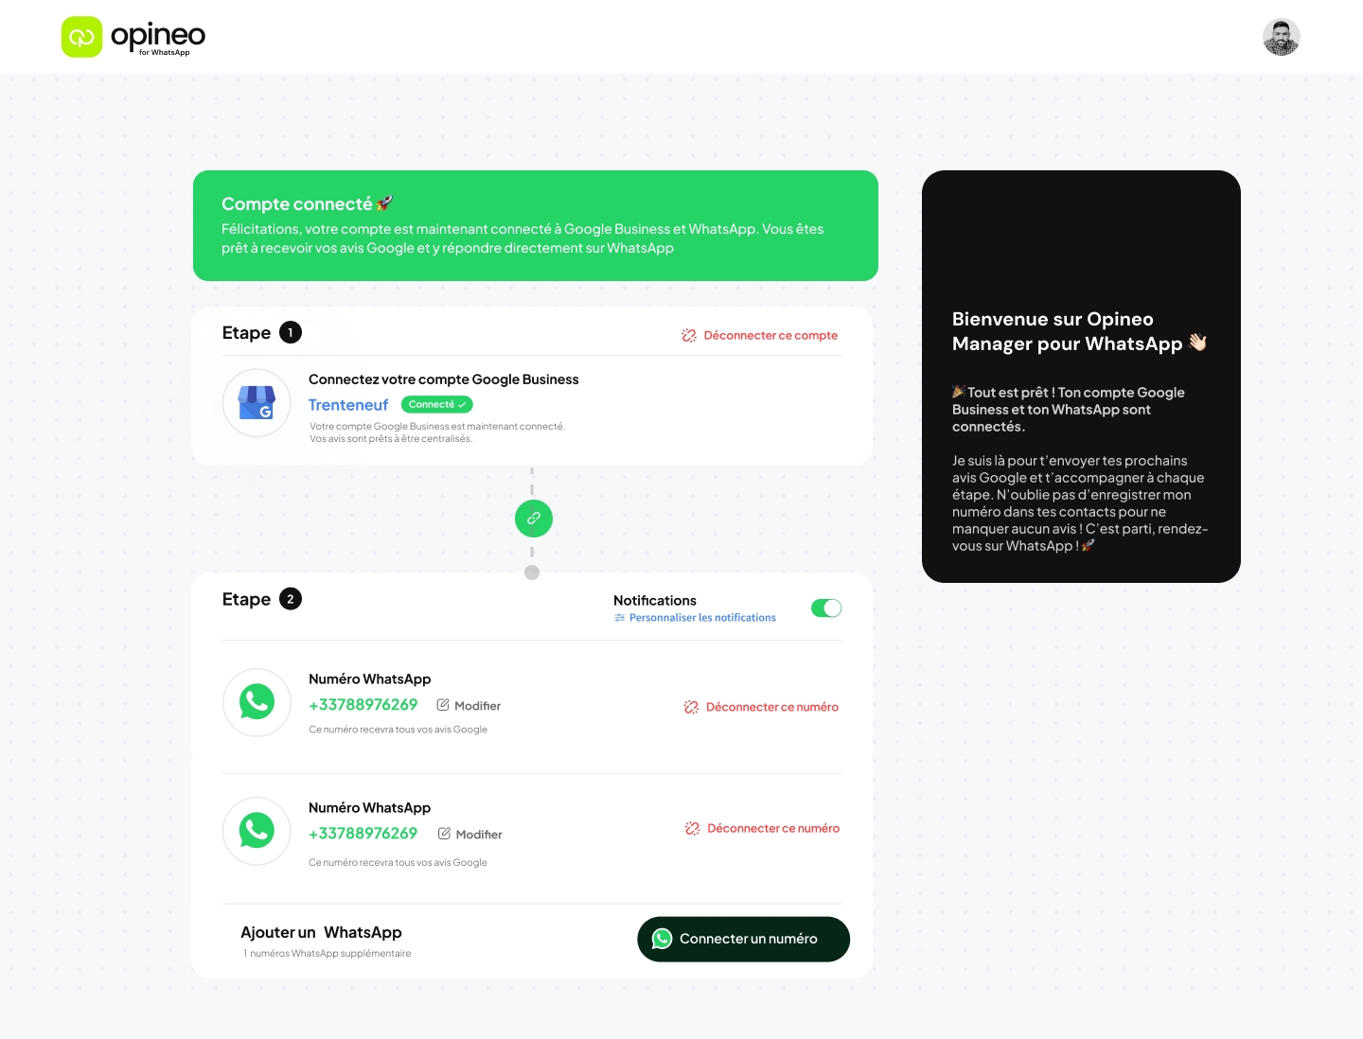The image size is (1363, 1039).
Task: Click the filter icon next to Personnaliser les notifications
Action: [x=619, y=617]
